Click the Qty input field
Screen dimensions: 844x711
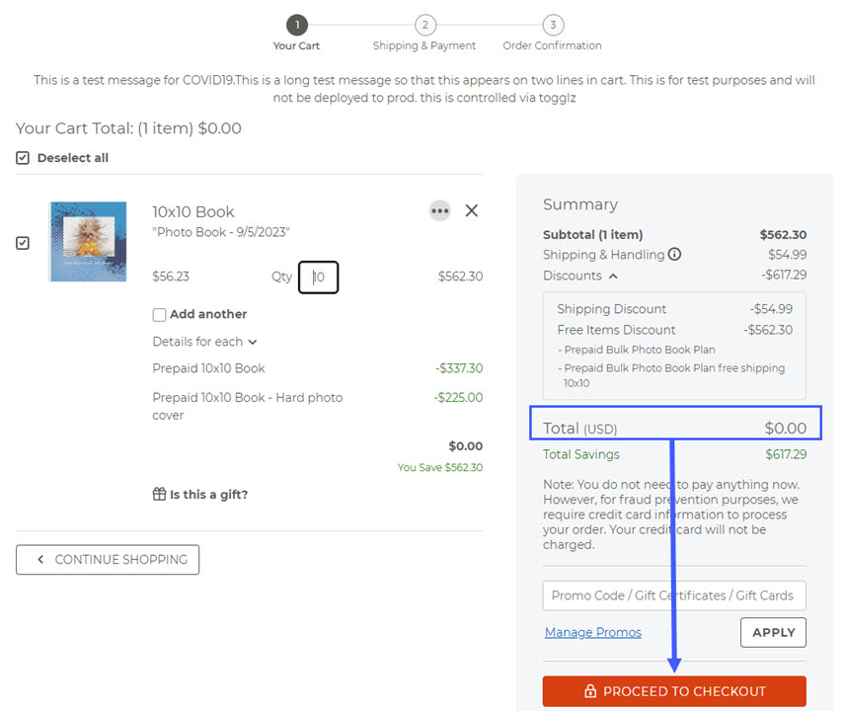point(319,277)
